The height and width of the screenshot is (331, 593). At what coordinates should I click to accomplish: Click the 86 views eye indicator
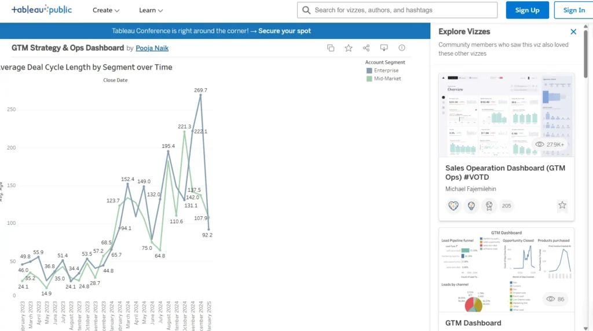[x=555, y=299]
